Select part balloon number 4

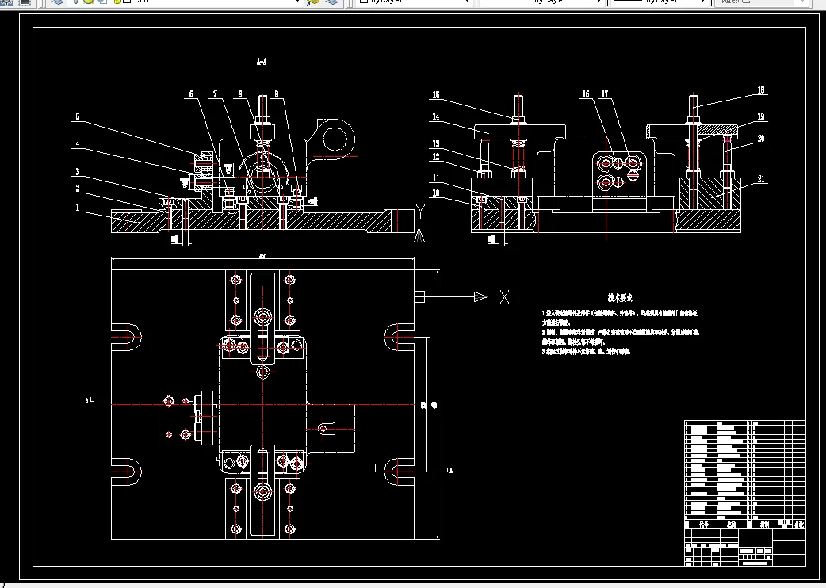[x=78, y=143]
